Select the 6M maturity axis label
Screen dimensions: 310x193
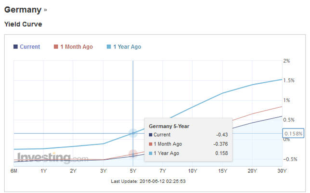pyautogui.click(x=14, y=171)
